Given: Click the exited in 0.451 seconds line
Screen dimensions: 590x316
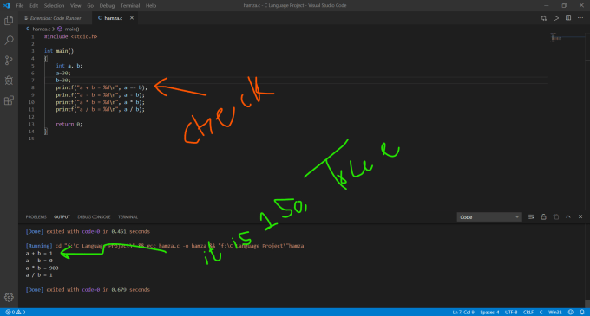Looking at the screenshot, I should pyautogui.click(x=88, y=231).
